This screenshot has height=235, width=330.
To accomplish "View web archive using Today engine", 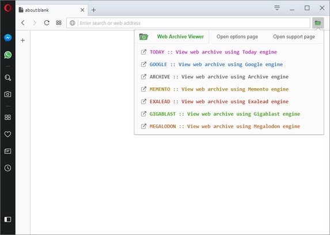I will pos(213,52).
